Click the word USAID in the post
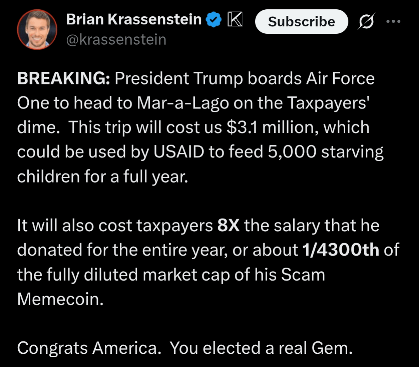The image size is (419, 367). click(179, 152)
